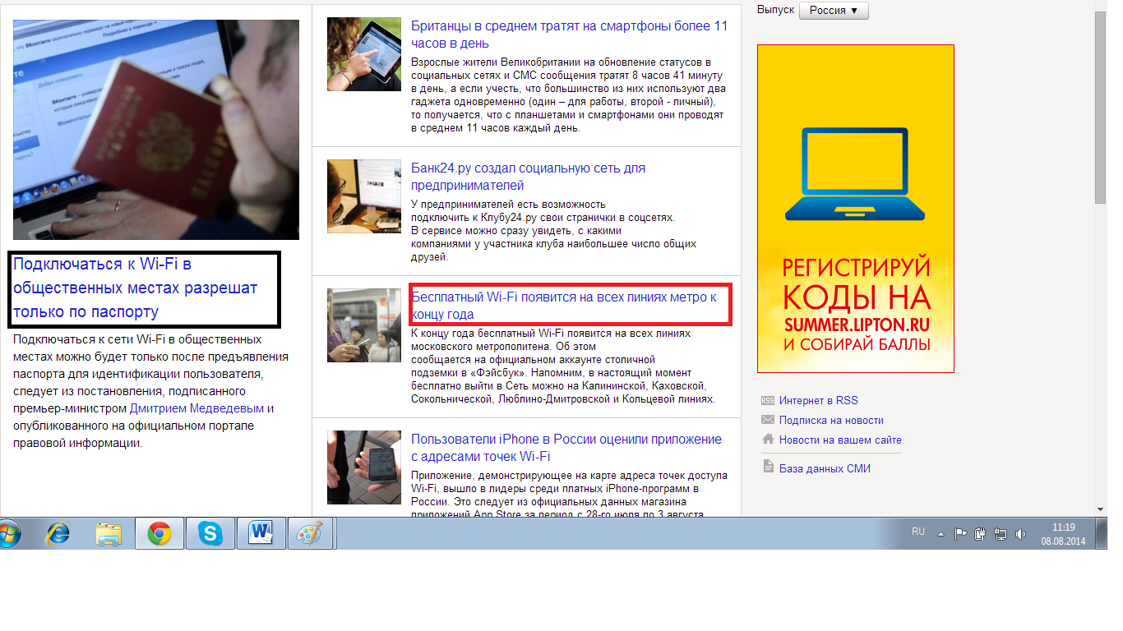Open the Россия edition dropdown
This screenshot has height=631, width=1123.
tap(834, 10)
